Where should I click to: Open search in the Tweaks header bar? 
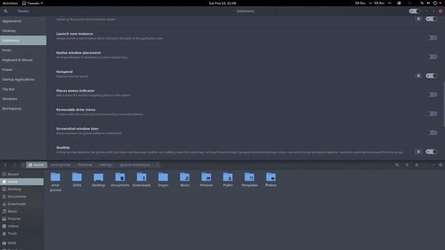coord(6,11)
